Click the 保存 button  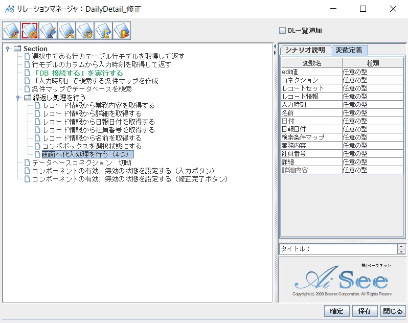pos(365,311)
